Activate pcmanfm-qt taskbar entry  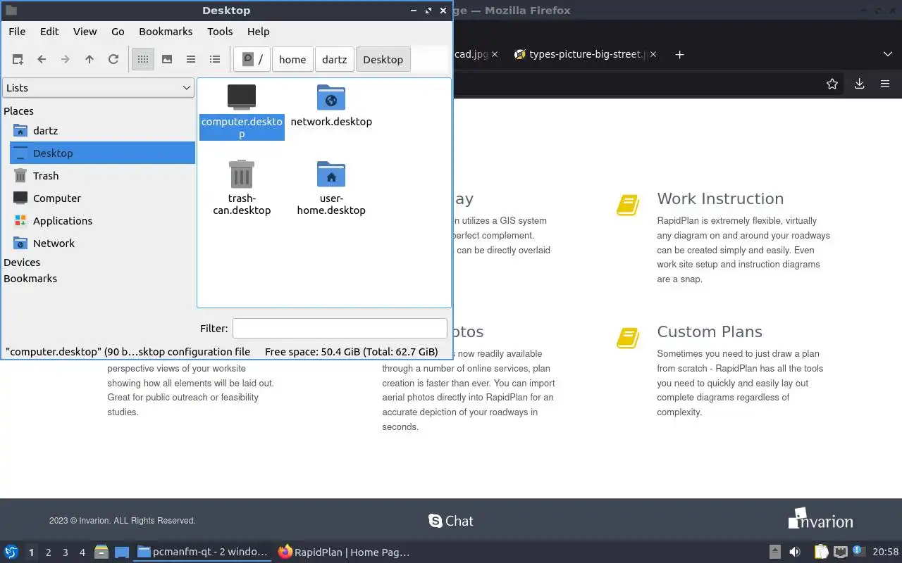[x=202, y=552]
